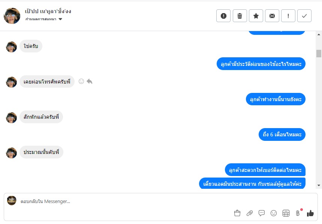Open the customer's profile picture in header
The image size is (322, 224).
12,16
